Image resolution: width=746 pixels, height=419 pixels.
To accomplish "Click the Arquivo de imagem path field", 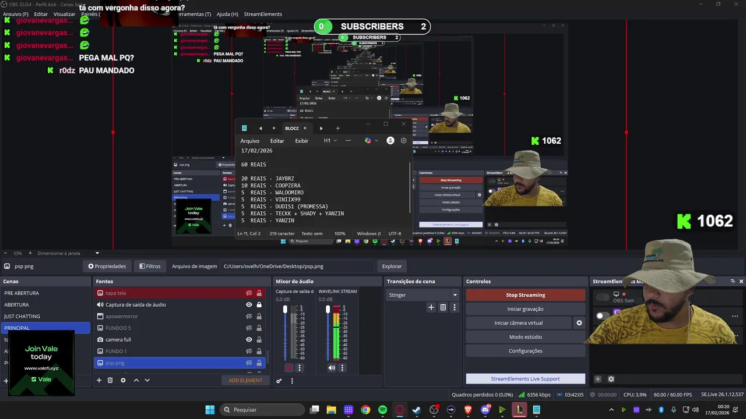I will 297,266.
